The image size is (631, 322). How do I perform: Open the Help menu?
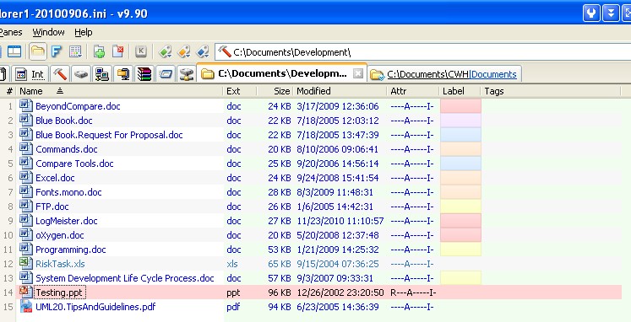pos(84,32)
